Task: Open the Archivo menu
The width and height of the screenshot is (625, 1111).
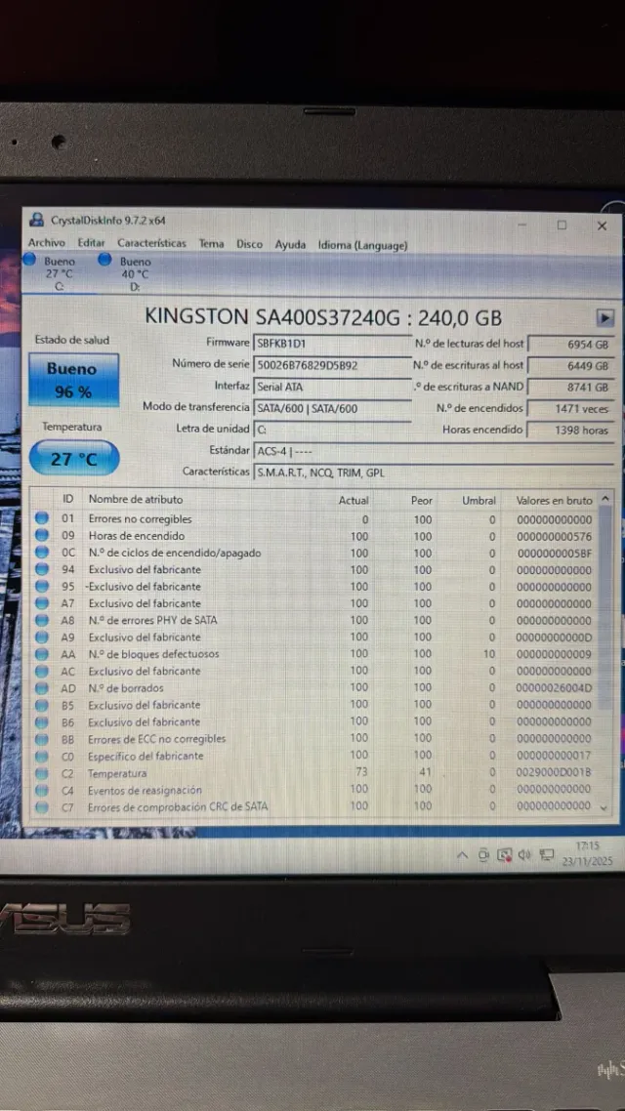Action: (47, 244)
